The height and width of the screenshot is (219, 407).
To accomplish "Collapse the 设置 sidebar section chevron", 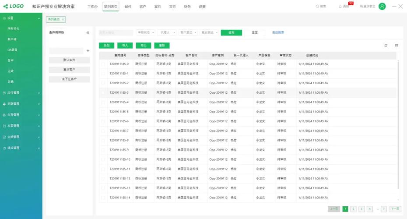I will (x=39, y=18).
